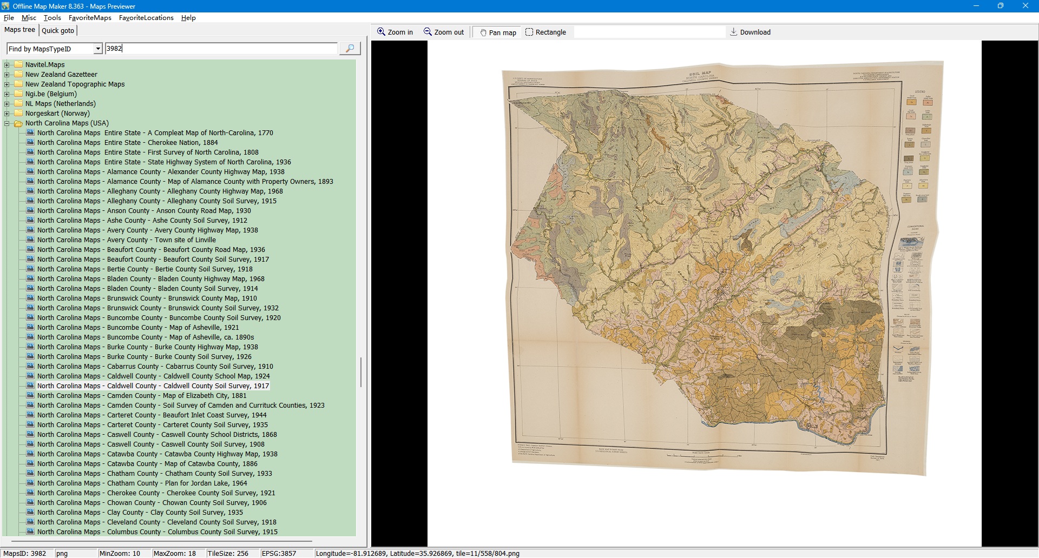Activate the Zoom in tool
This screenshot has height=558, width=1039.
click(x=395, y=32)
